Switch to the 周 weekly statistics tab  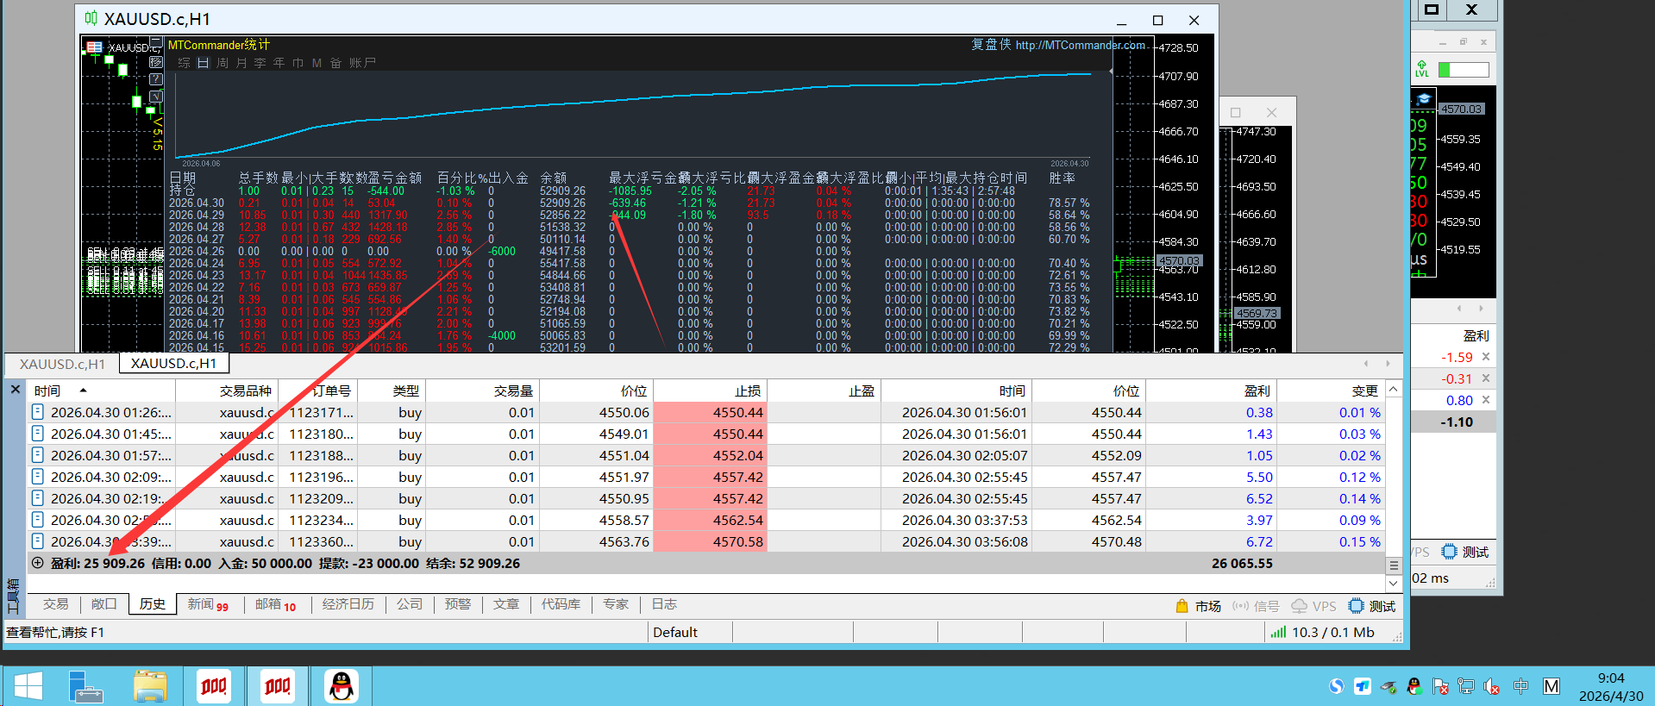click(x=223, y=63)
